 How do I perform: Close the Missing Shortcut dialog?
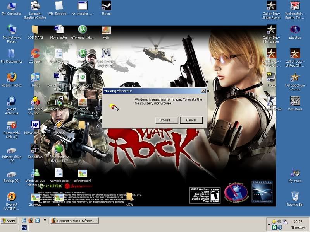pyautogui.click(x=203, y=91)
